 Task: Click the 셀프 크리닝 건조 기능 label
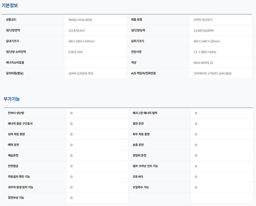145,166
